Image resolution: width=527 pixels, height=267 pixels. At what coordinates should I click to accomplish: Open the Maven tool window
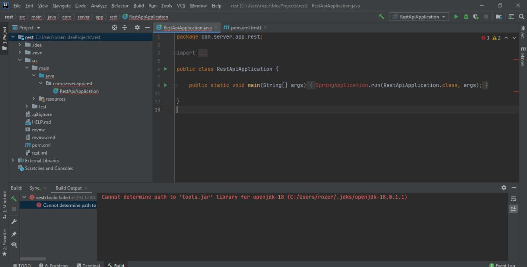click(523, 56)
